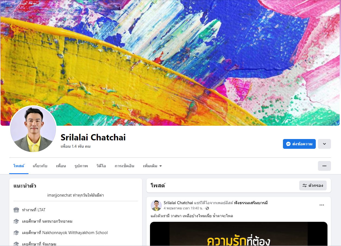Click the Messenger icon in the message button
Viewport: 341px width, 246px height.
[x=289, y=144]
